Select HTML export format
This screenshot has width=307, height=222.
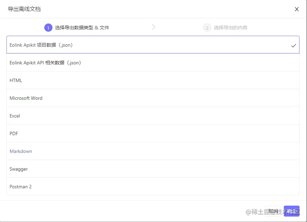(x=153, y=80)
